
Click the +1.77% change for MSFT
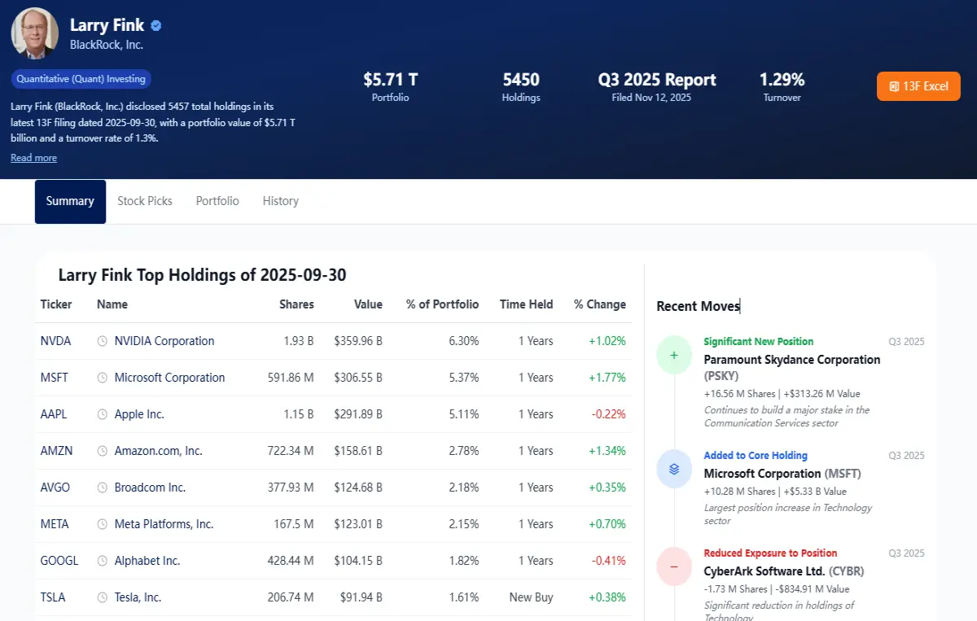tap(607, 378)
